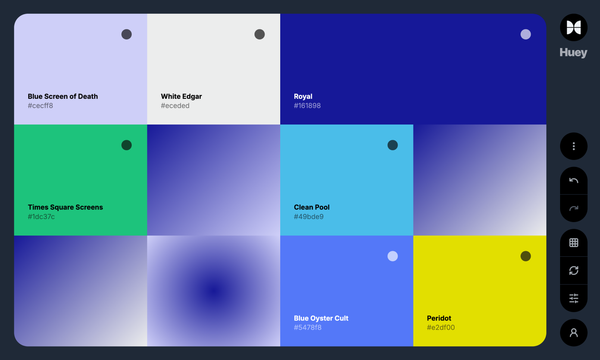Click the White Edgar color name
Screen dimensions: 600x360
181,97
